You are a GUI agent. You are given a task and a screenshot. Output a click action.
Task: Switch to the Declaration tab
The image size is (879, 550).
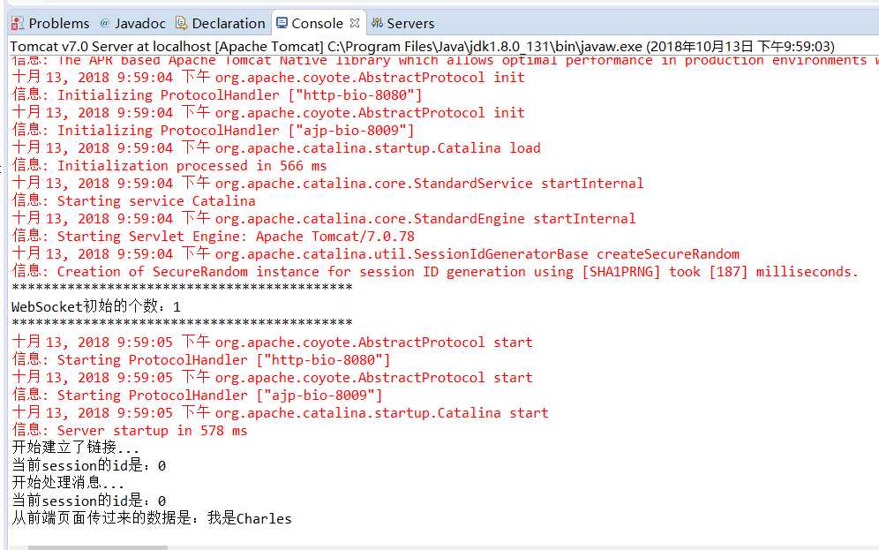221,24
